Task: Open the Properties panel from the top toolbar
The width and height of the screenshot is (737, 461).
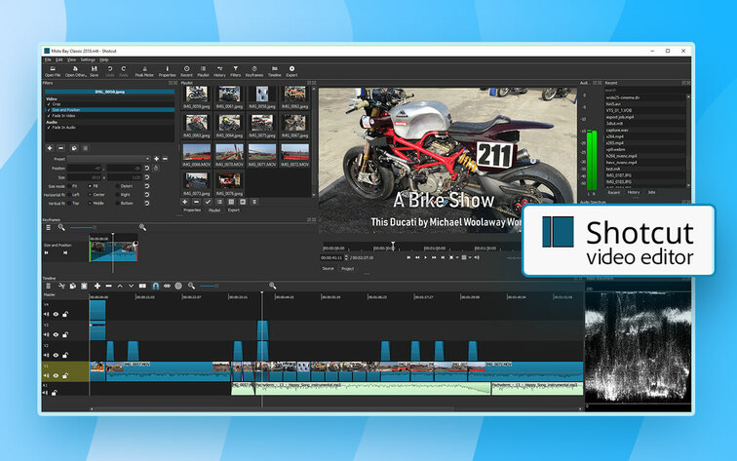Action: [167, 71]
